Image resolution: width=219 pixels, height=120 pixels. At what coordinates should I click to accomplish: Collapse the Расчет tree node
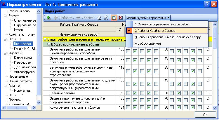[x=5, y=15]
